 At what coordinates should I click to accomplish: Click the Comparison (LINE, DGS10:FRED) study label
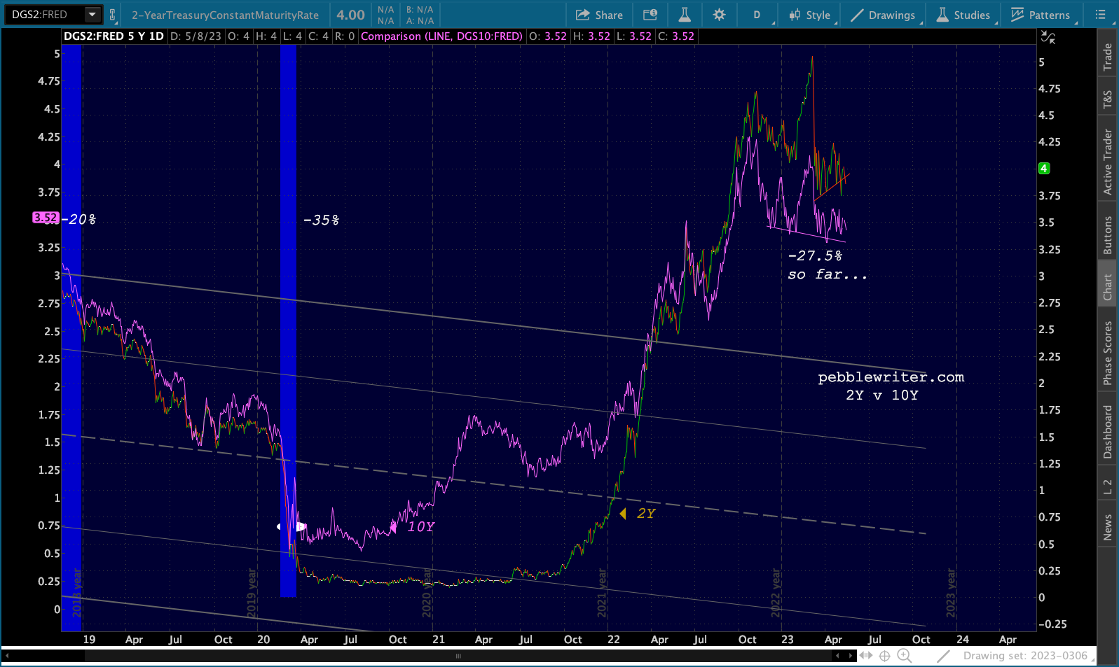pos(442,36)
